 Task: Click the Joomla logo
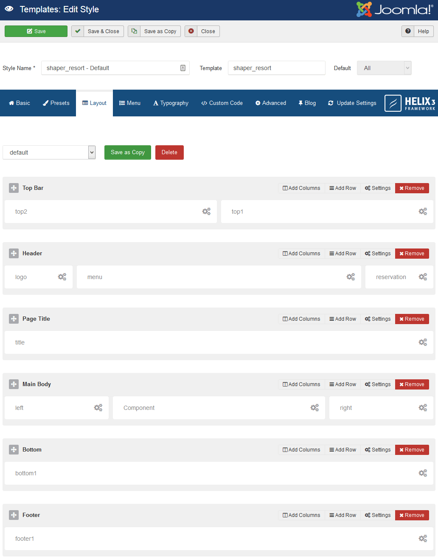(x=395, y=9)
